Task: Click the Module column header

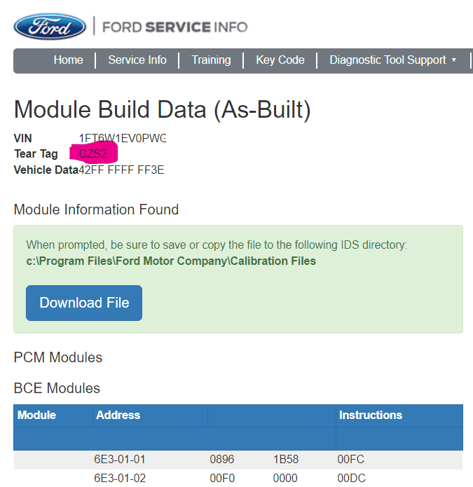Action: point(36,415)
